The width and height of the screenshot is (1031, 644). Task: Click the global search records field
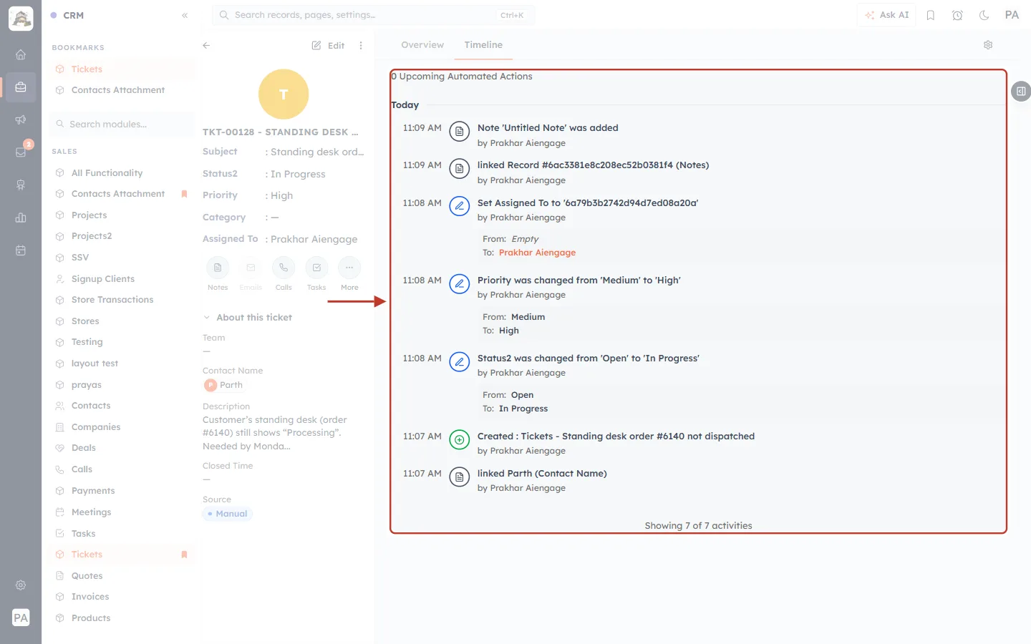(373, 15)
